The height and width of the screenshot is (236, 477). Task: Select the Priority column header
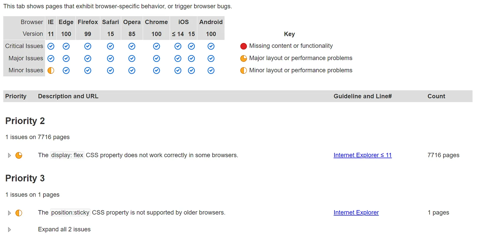coord(16,96)
